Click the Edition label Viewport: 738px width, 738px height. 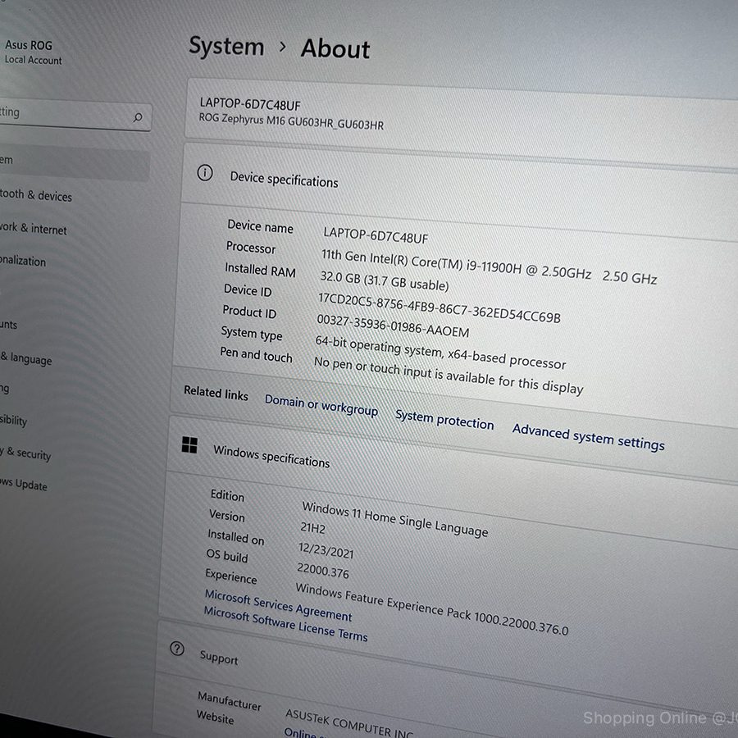point(227,495)
